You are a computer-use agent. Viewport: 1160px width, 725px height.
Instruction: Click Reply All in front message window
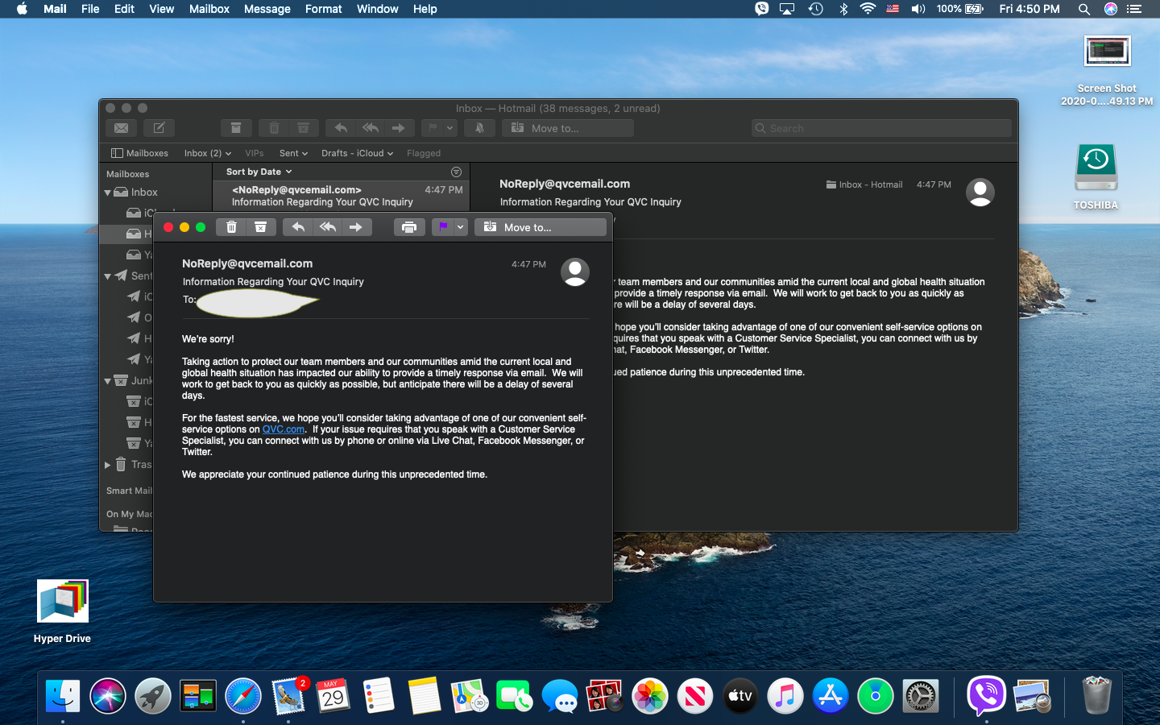click(327, 227)
